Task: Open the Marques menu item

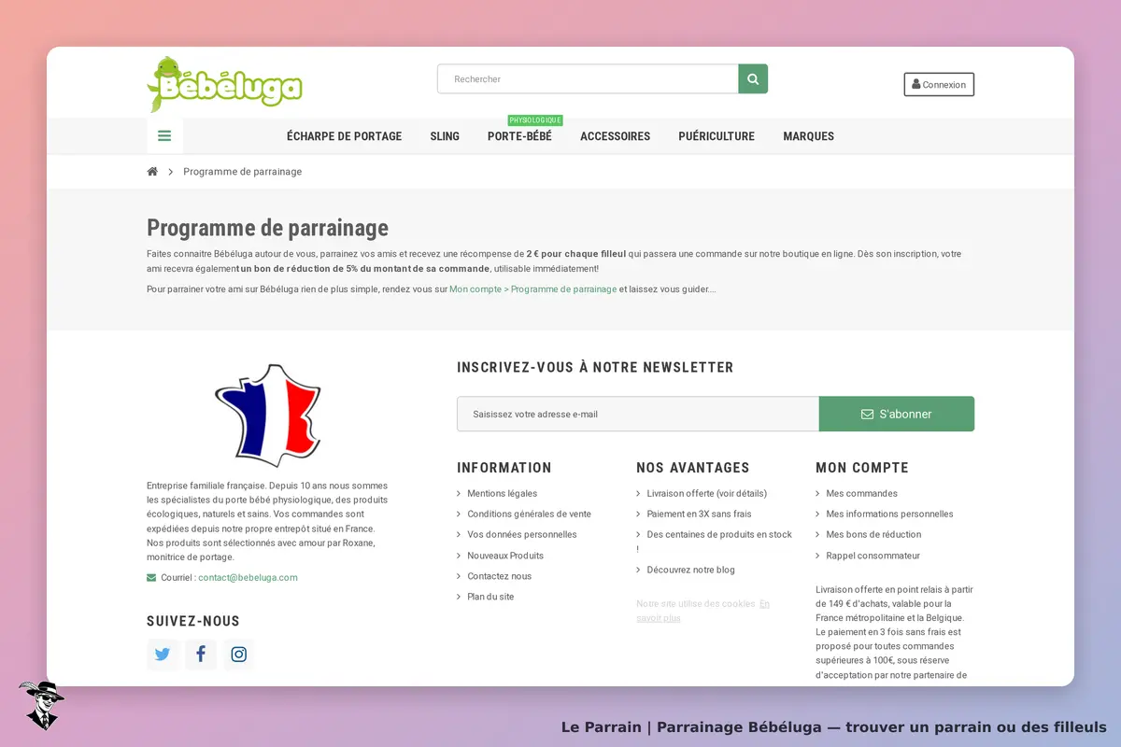Action: (x=808, y=136)
